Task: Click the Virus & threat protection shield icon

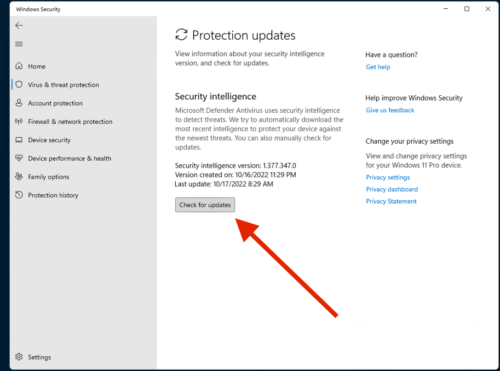Action: tap(19, 85)
